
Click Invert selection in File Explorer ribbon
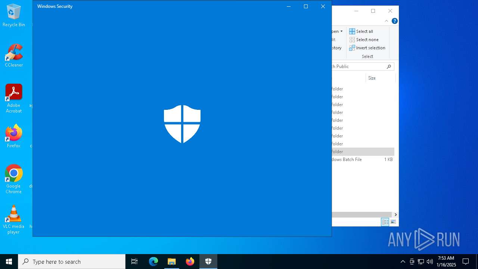[367, 48]
